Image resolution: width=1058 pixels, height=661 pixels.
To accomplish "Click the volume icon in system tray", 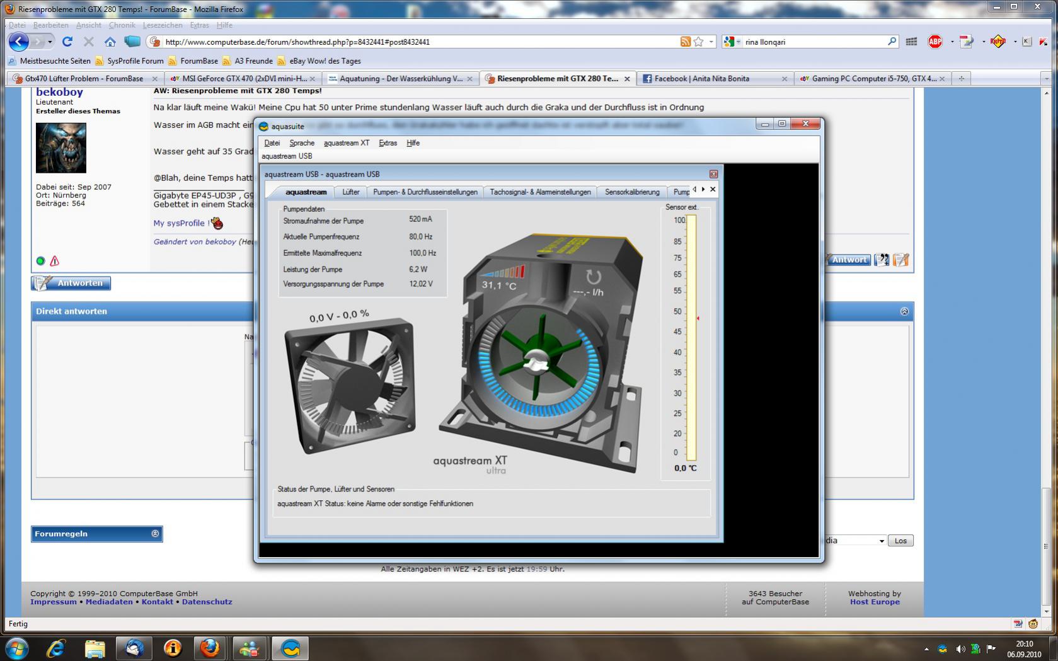I will pos(960,648).
